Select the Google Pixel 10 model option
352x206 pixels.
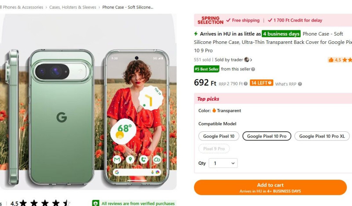(x=219, y=136)
